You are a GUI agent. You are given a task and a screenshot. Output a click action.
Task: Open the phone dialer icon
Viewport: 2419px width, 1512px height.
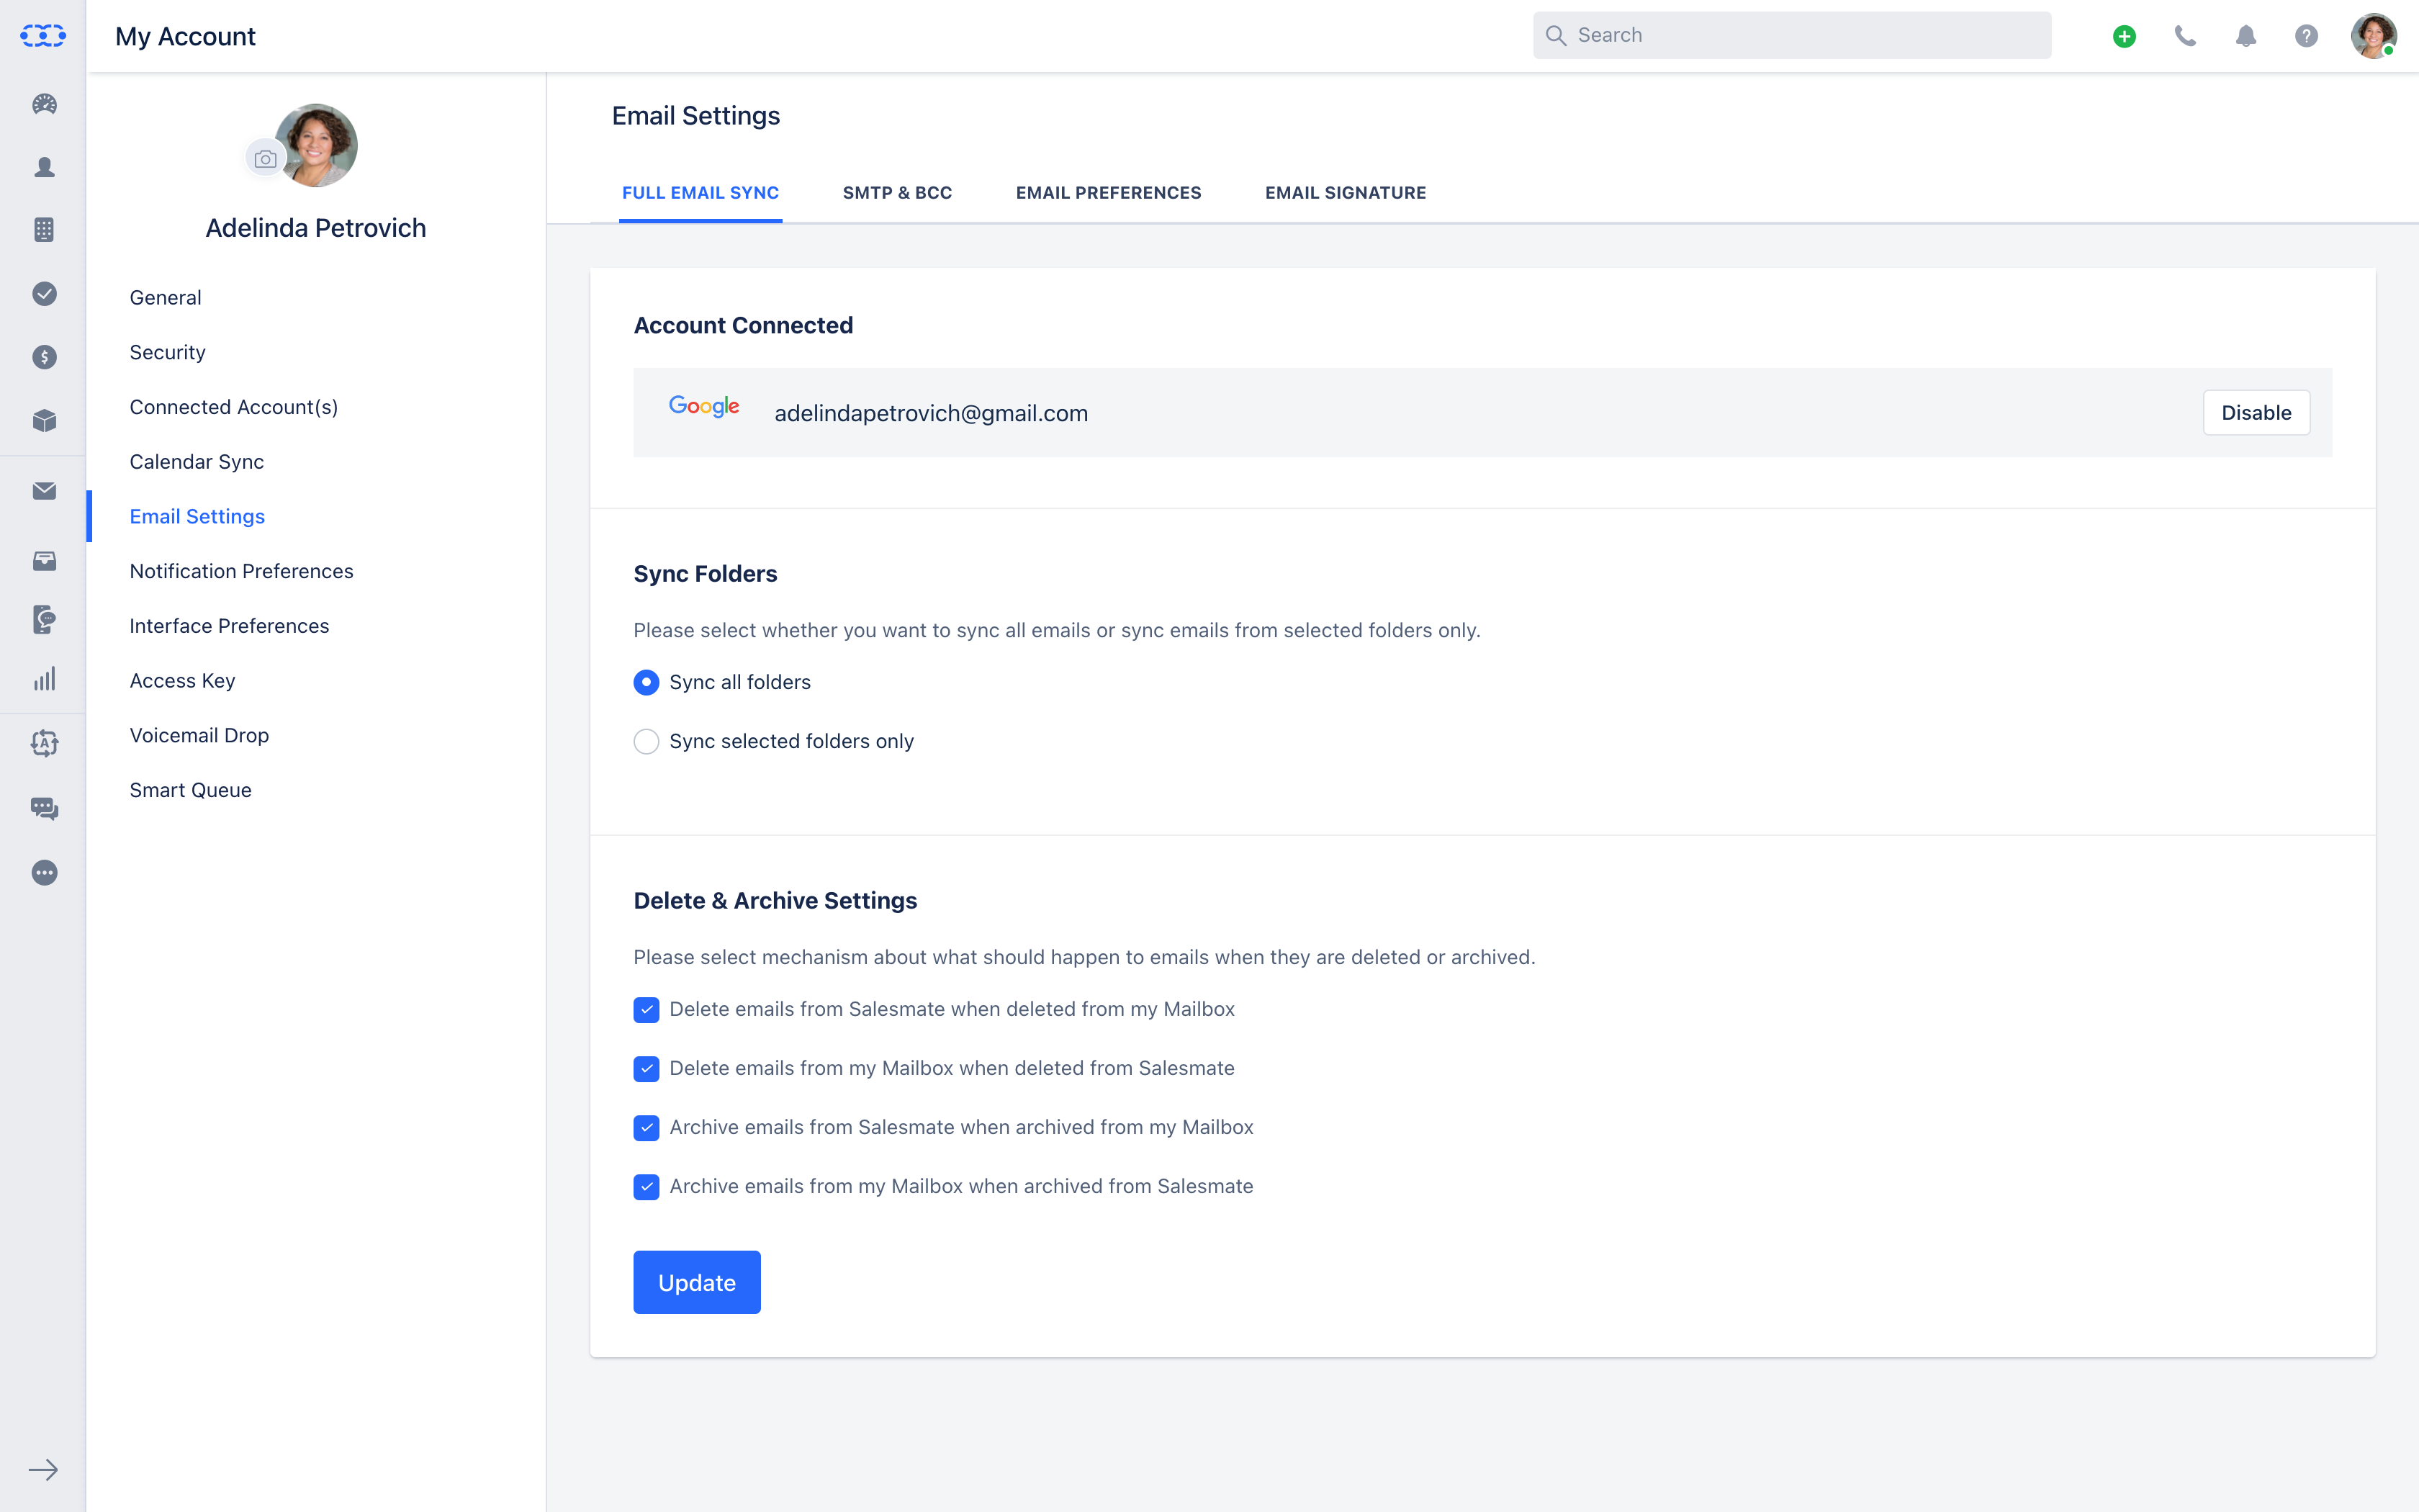click(2185, 36)
